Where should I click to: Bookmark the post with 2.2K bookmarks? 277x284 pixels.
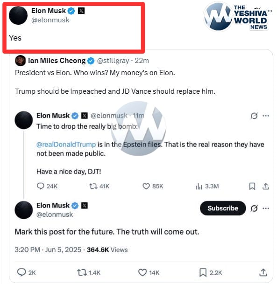tap(203, 273)
